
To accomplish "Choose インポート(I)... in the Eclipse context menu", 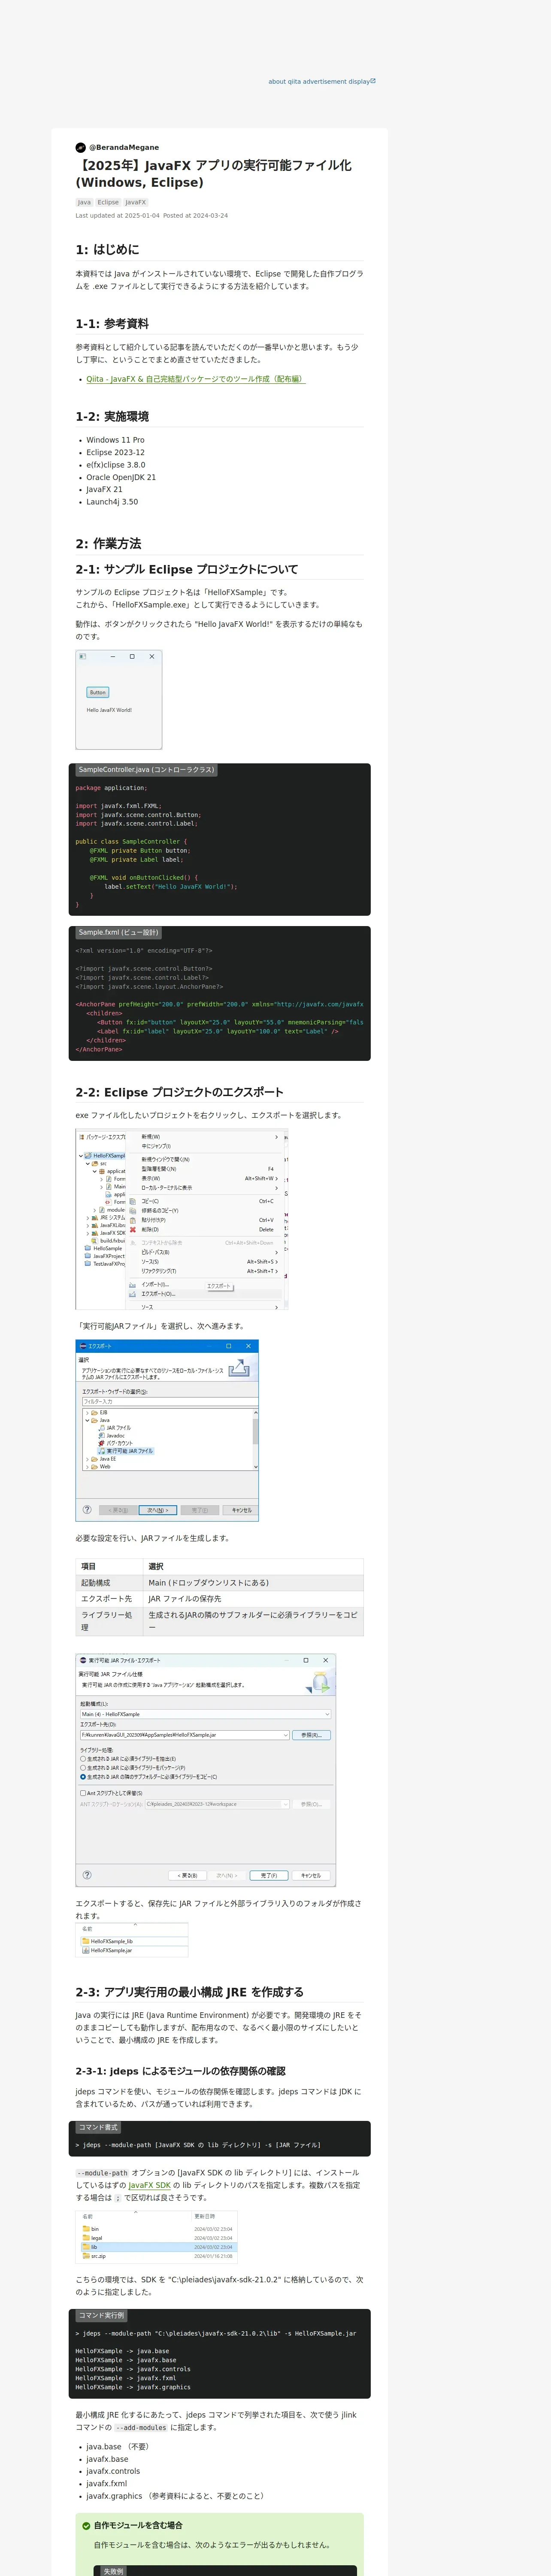I will (x=155, y=1284).
